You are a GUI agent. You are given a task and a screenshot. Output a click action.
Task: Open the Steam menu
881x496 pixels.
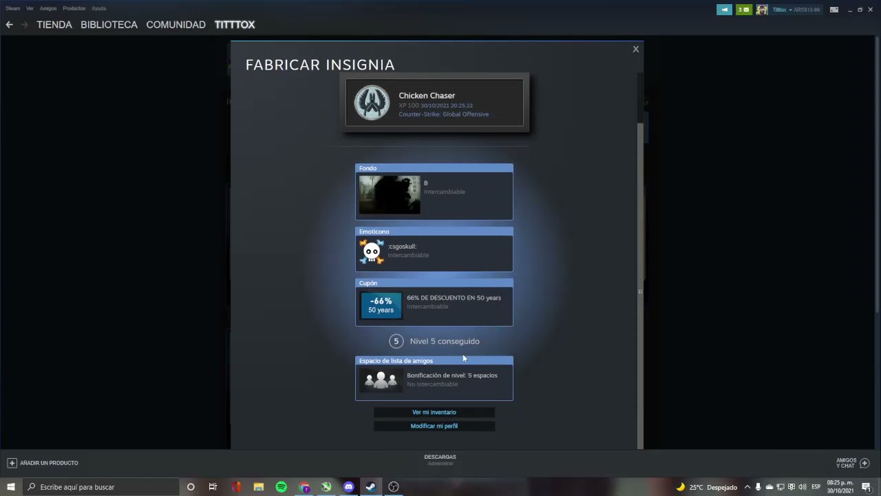13,8
